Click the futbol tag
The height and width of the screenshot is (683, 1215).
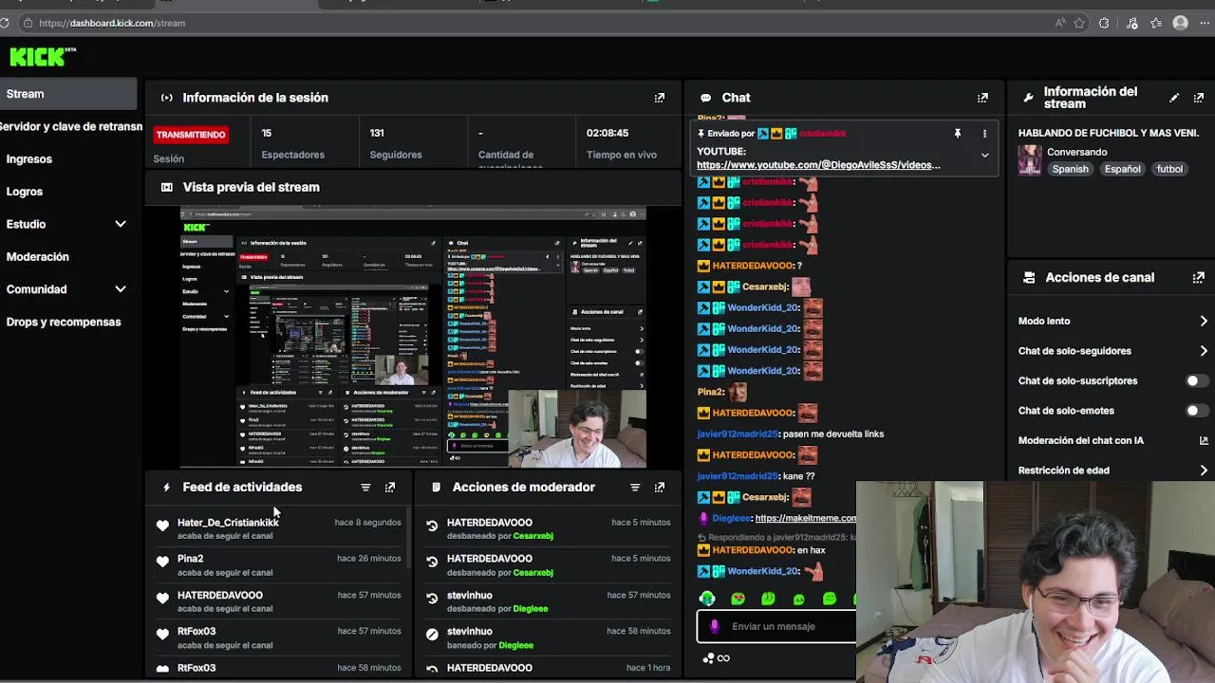1169,170
